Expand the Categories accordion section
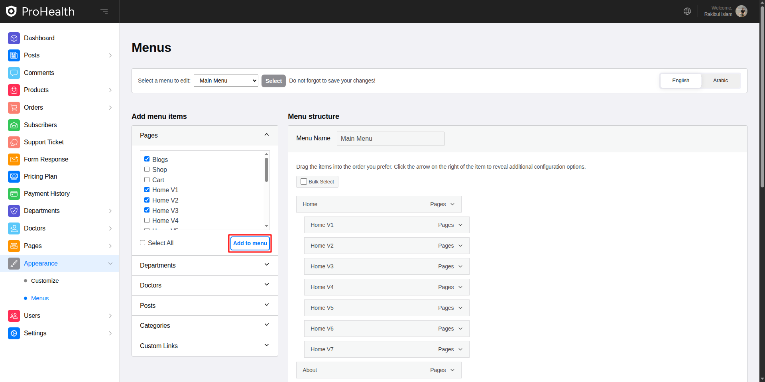The height and width of the screenshot is (382, 765). (x=205, y=326)
